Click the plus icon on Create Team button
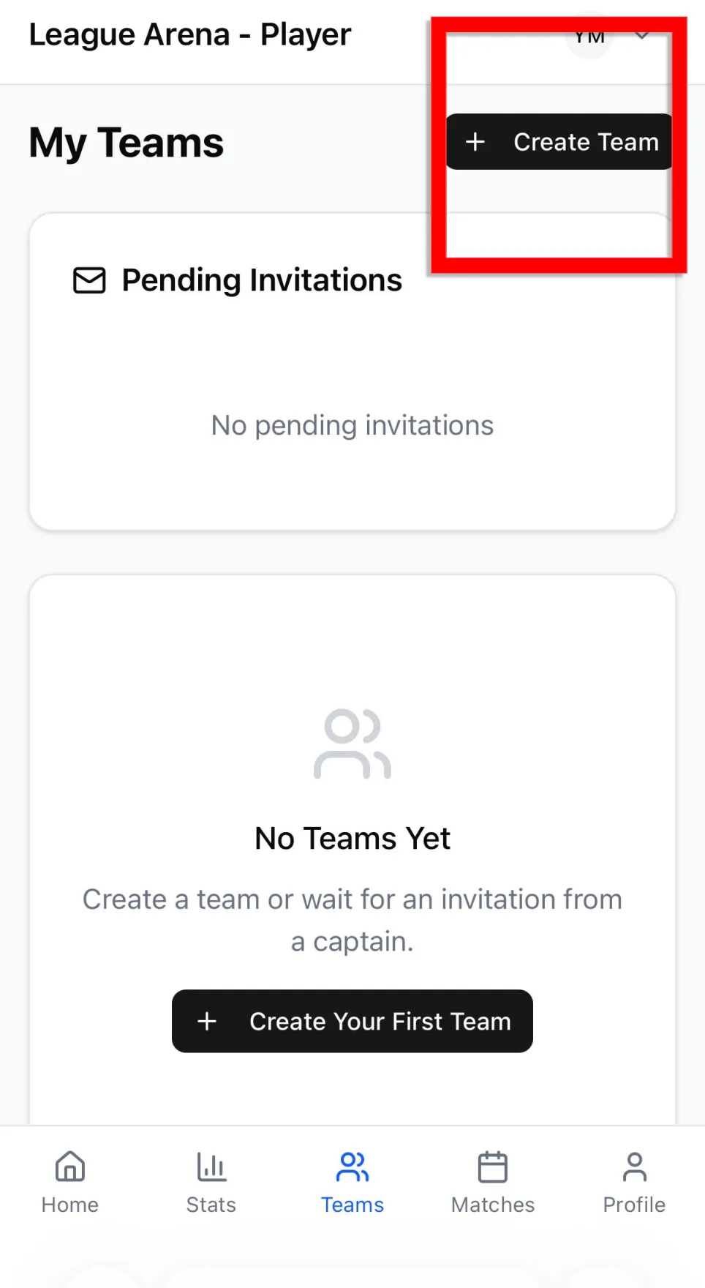705x1288 pixels. 475,141
